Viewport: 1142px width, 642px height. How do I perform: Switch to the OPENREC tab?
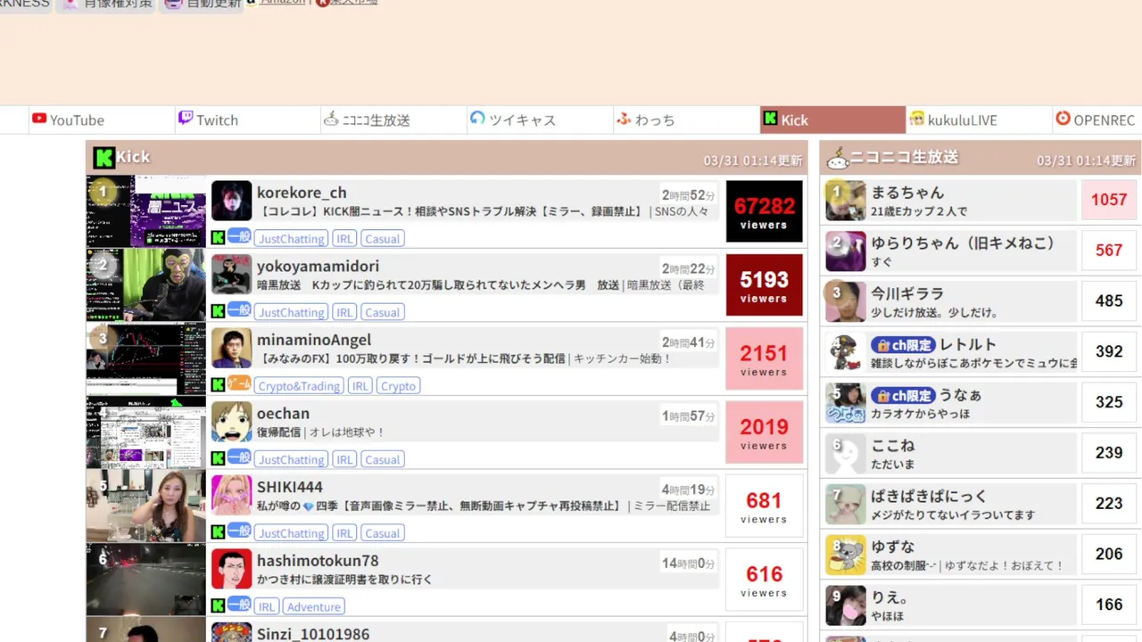pos(1097,119)
